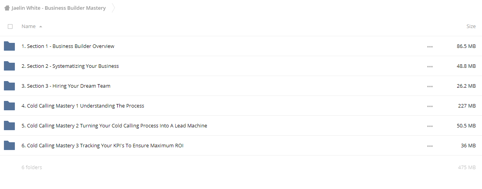This screenshot has height=189, width=482.
Task: Click the folder icon for Section 2
Action: pyautogui.click(x=9, y=66)
